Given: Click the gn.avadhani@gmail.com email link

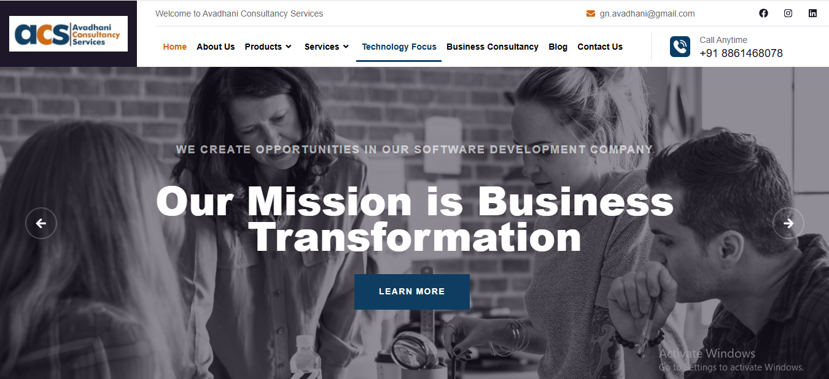Looking at the screenshot, I should point(647,13).
